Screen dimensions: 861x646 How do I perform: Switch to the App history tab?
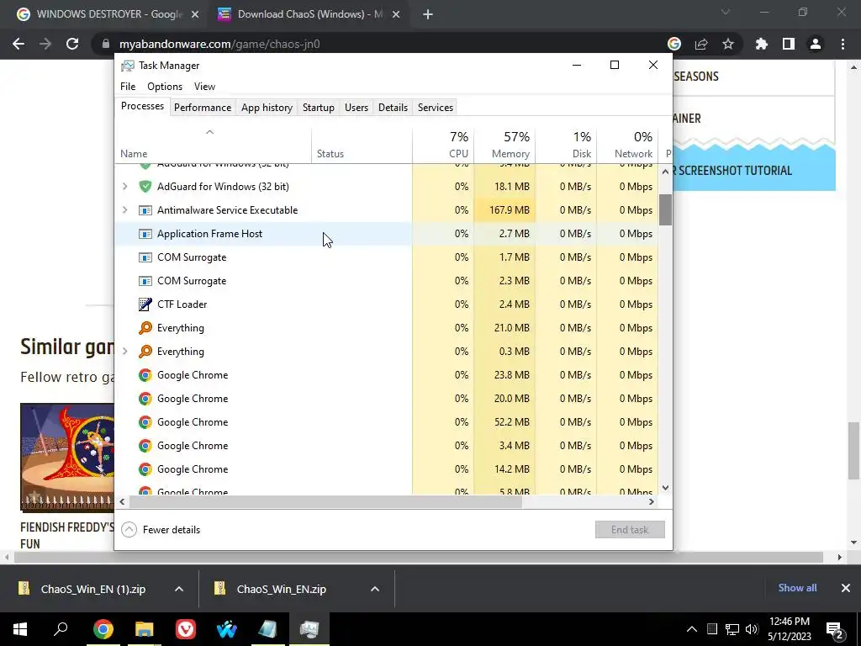point(267,108)
